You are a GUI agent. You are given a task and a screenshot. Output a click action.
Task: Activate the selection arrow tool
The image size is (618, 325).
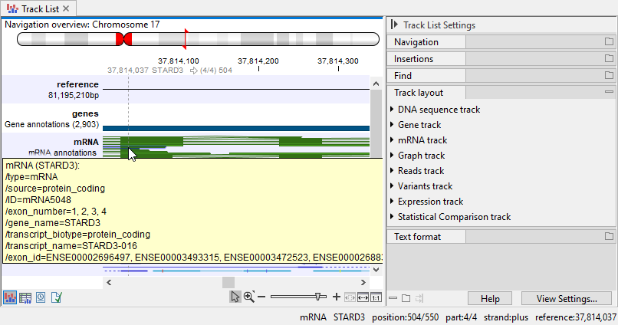235,297
